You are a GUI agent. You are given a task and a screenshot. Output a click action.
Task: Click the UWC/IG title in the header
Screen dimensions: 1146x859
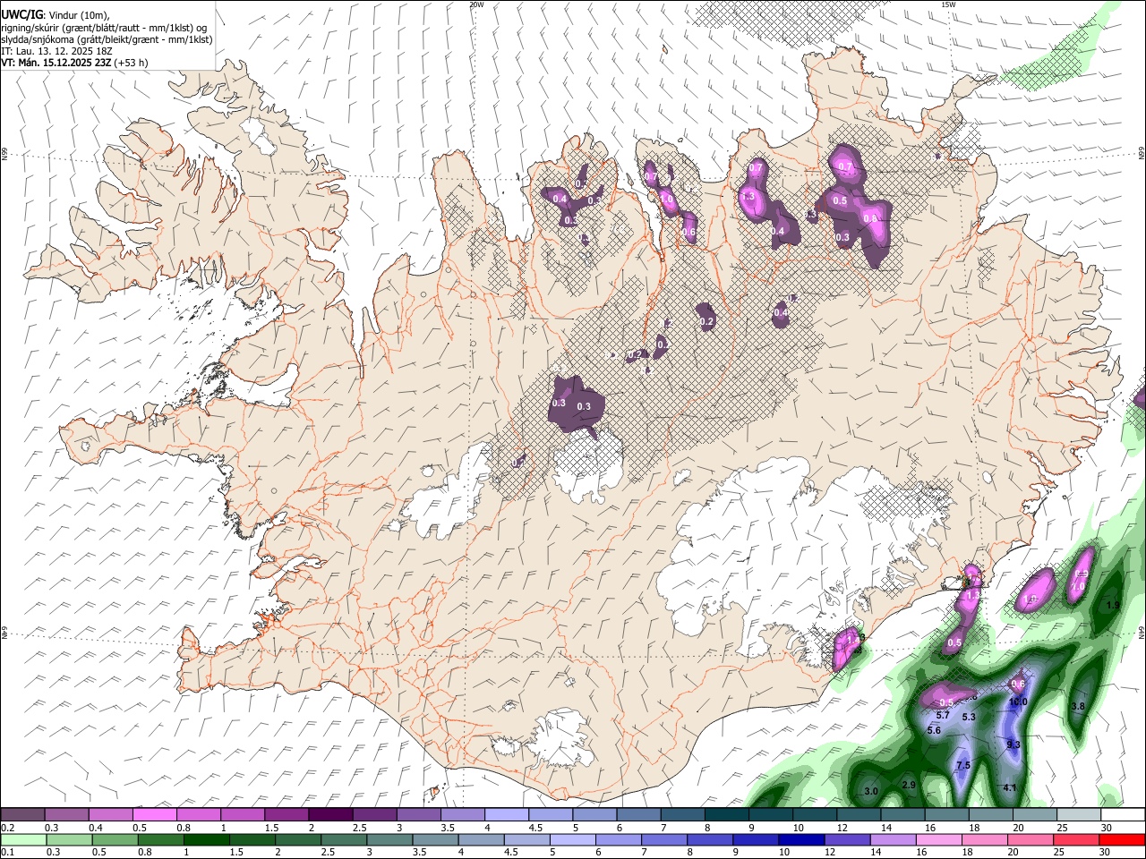point(21,14)
